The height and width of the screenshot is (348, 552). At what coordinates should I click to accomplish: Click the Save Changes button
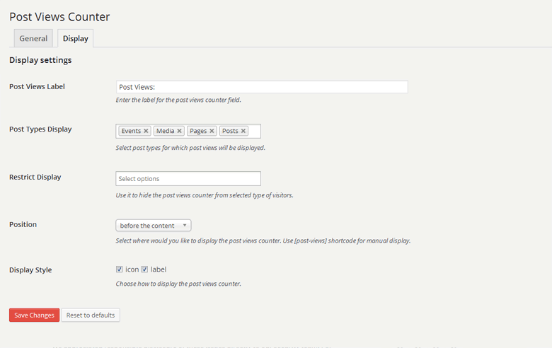tap(34, 315)
